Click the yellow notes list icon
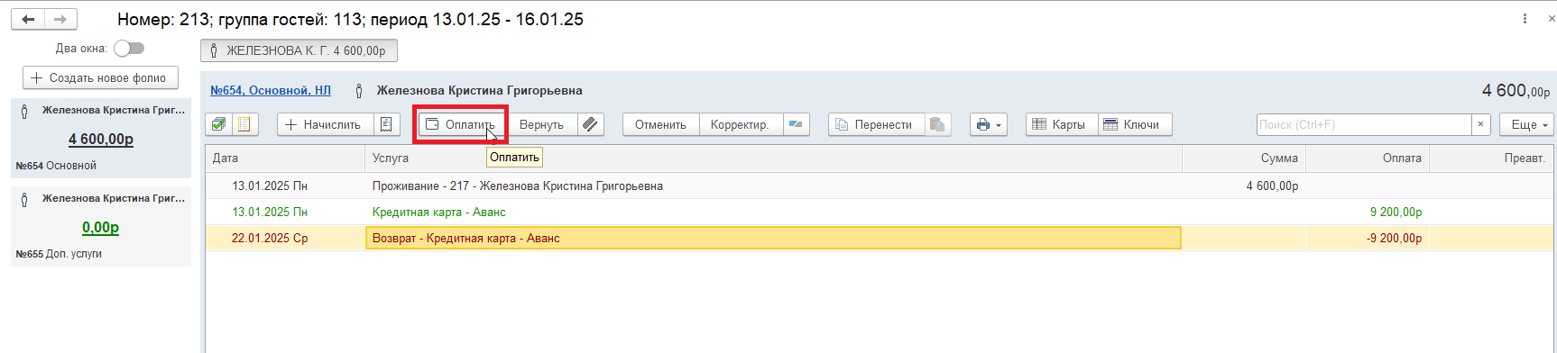1557x353 pixels. click(x=244, y=124)
